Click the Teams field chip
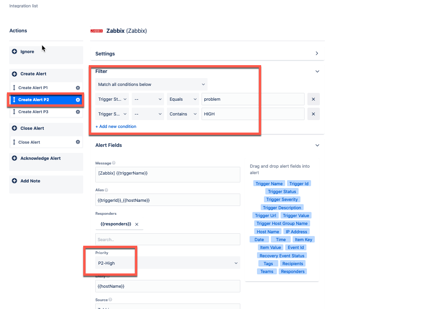 (267, 271)
